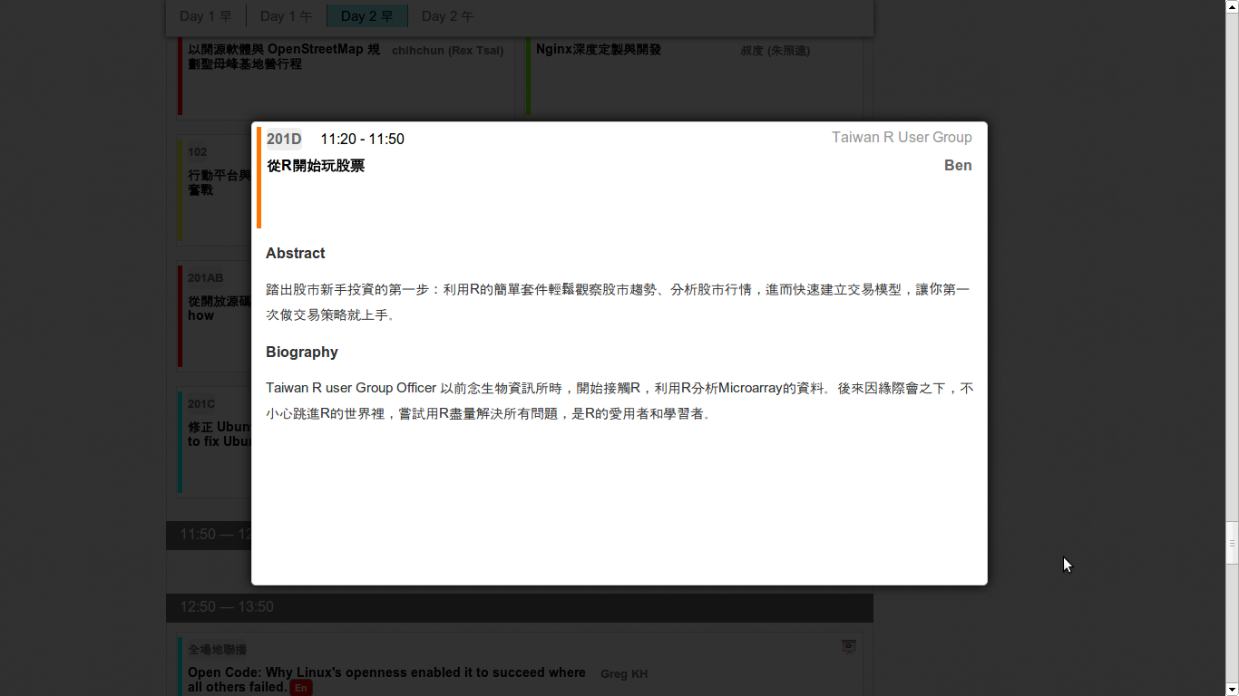Click speaker chihchun (Rex Tsai)

point(447,50)
